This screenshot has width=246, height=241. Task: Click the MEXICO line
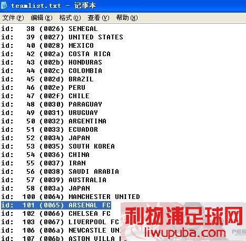(x=47, y=46)
